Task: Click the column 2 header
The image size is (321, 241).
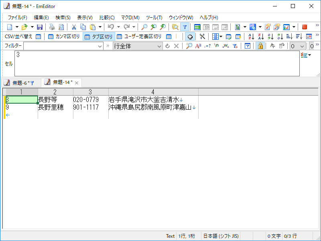Action: (55, 92)
